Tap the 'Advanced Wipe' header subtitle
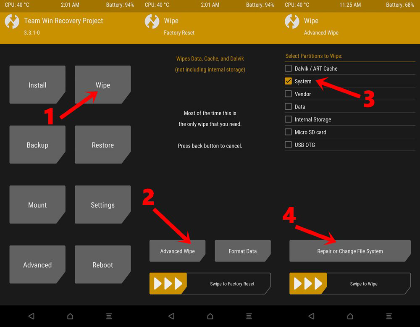420x327 pixels. [321, 33]
